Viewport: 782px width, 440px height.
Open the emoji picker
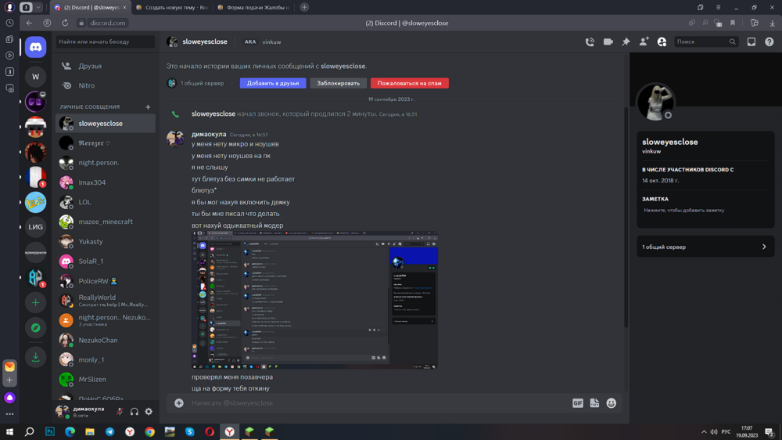pos(611,403)
